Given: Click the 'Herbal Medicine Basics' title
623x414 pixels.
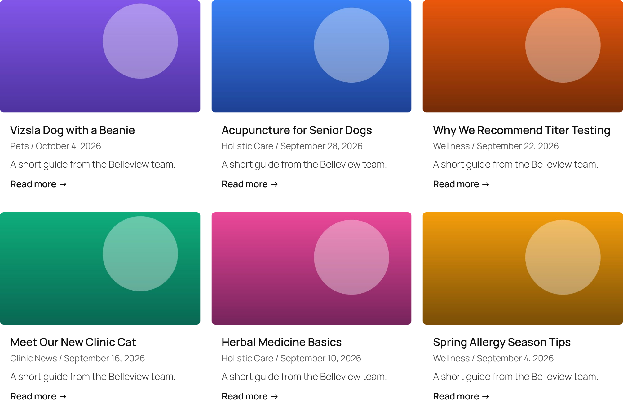Looking at the screenshot, I should 281,342.
